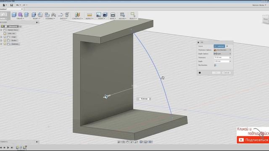The image size is (269, 151).
Task: Expand the Bodies tree node
Action: click(x=1, y=41)
